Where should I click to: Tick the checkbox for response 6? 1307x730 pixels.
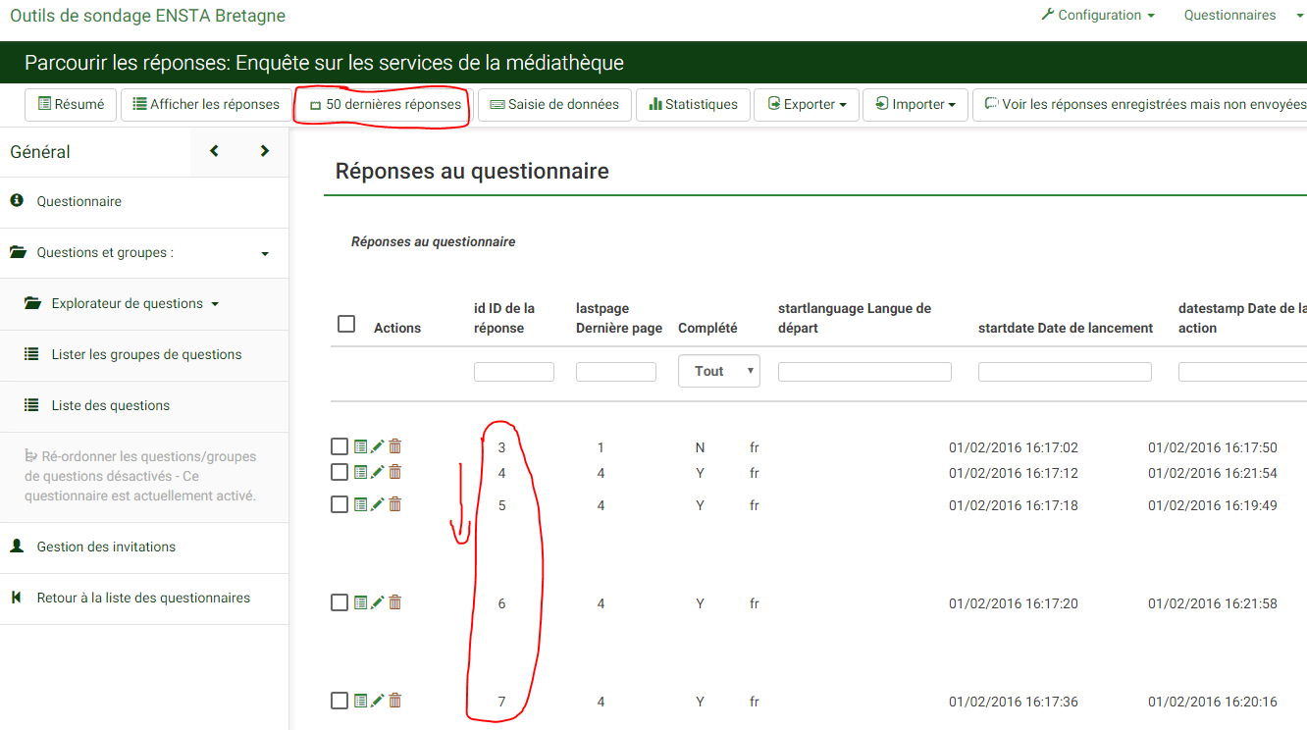point(340,602)
